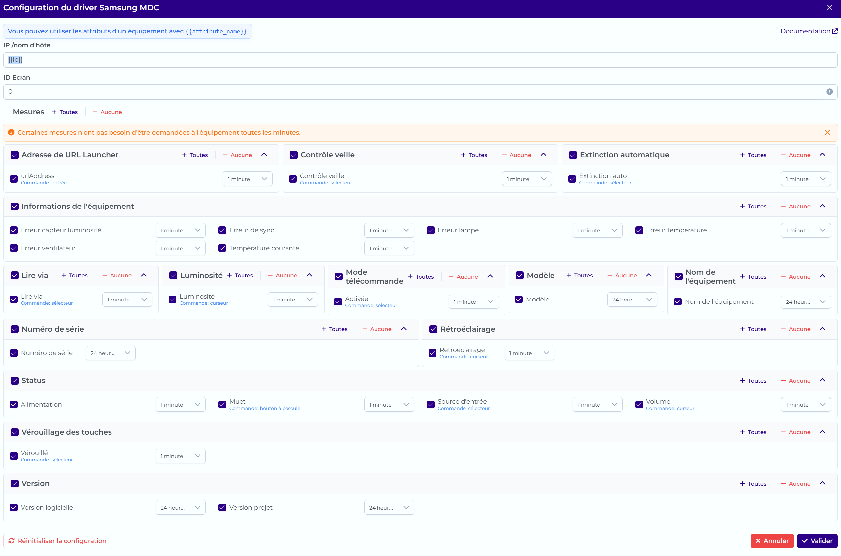
Task: Disable the whole Status group checkbox
Action: [15, 381]
